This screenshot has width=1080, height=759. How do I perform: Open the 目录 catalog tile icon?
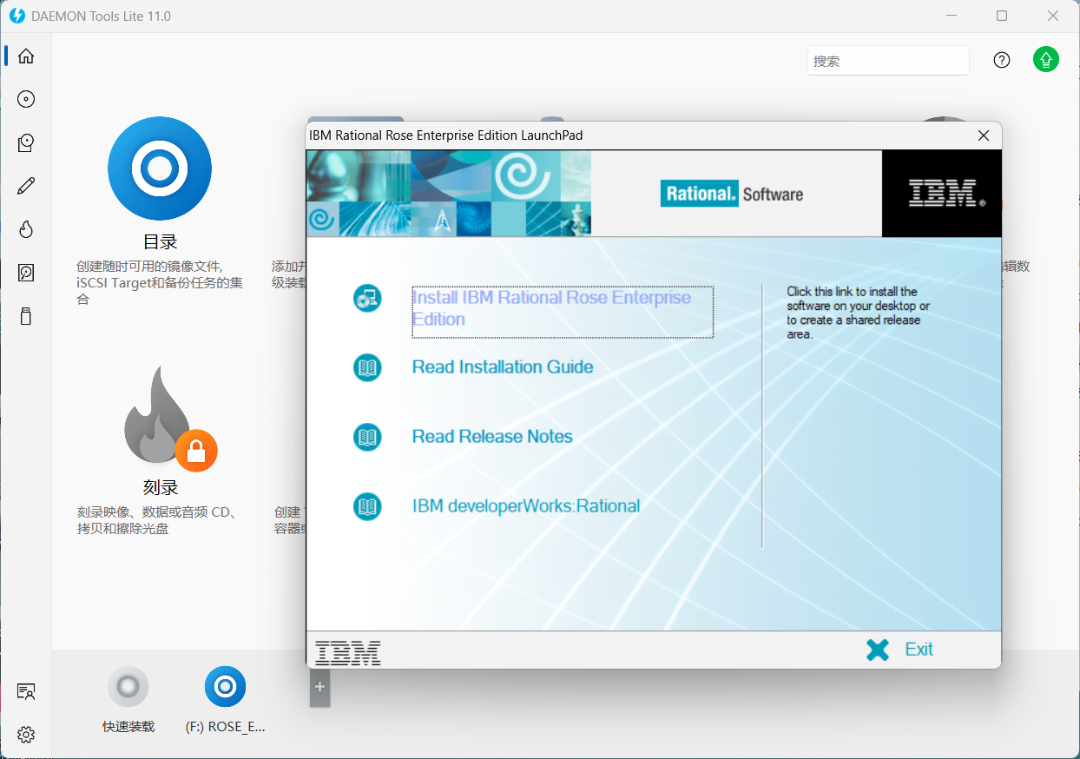[x=160, y=168]
